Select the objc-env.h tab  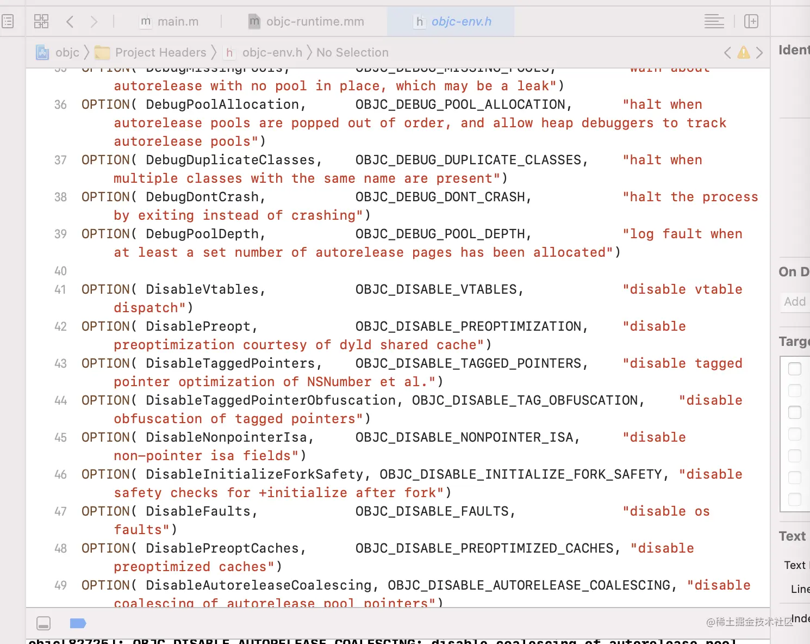(451, 22)
